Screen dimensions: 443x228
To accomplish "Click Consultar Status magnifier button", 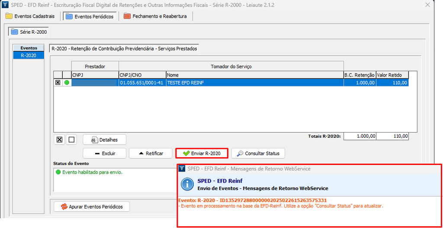I will 258,153.
